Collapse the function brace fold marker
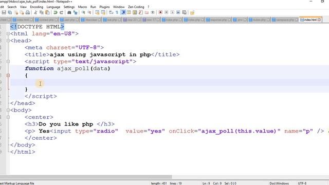 tap(8, 76)
